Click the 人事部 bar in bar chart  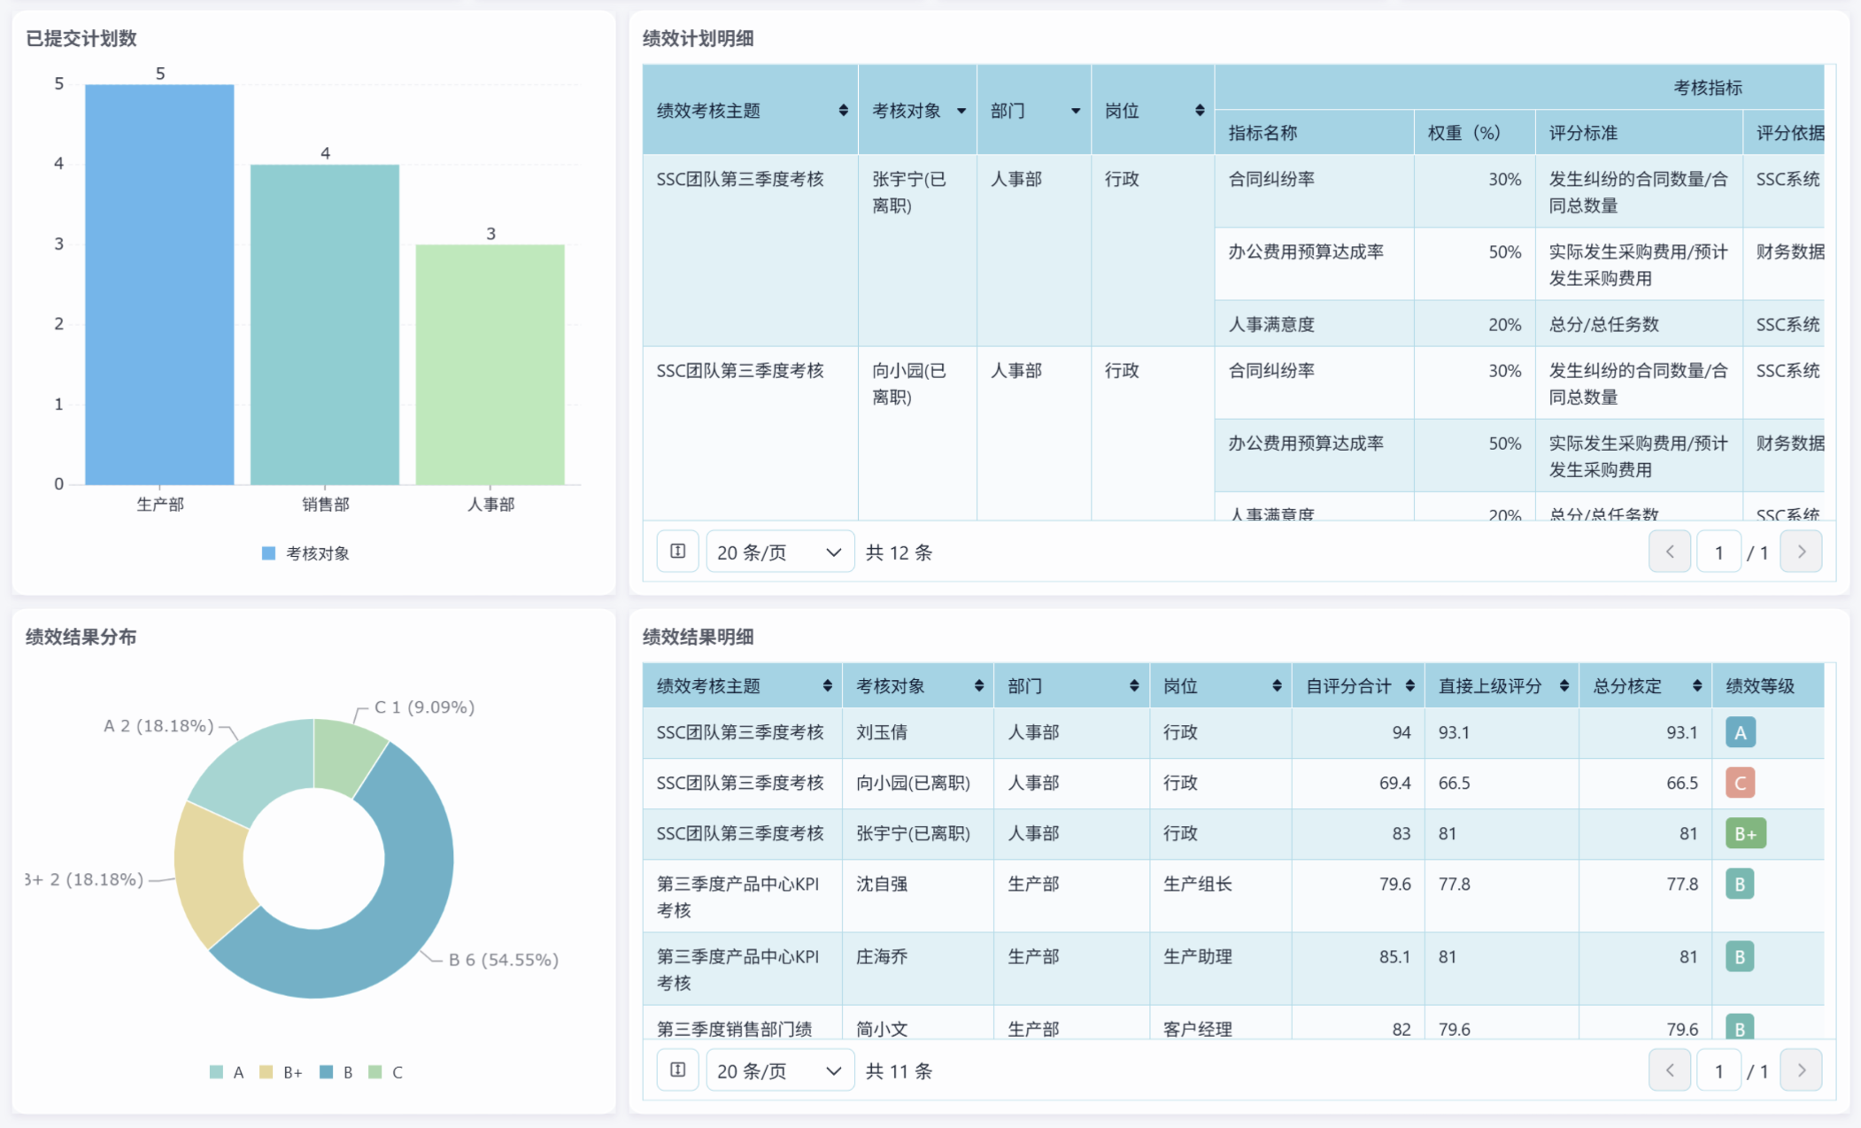(490, 364)
